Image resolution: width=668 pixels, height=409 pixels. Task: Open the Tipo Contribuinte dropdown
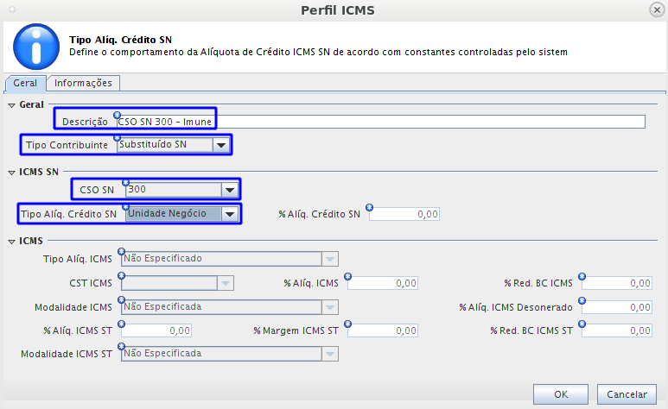pyautogui.click(x=221, y=145)
